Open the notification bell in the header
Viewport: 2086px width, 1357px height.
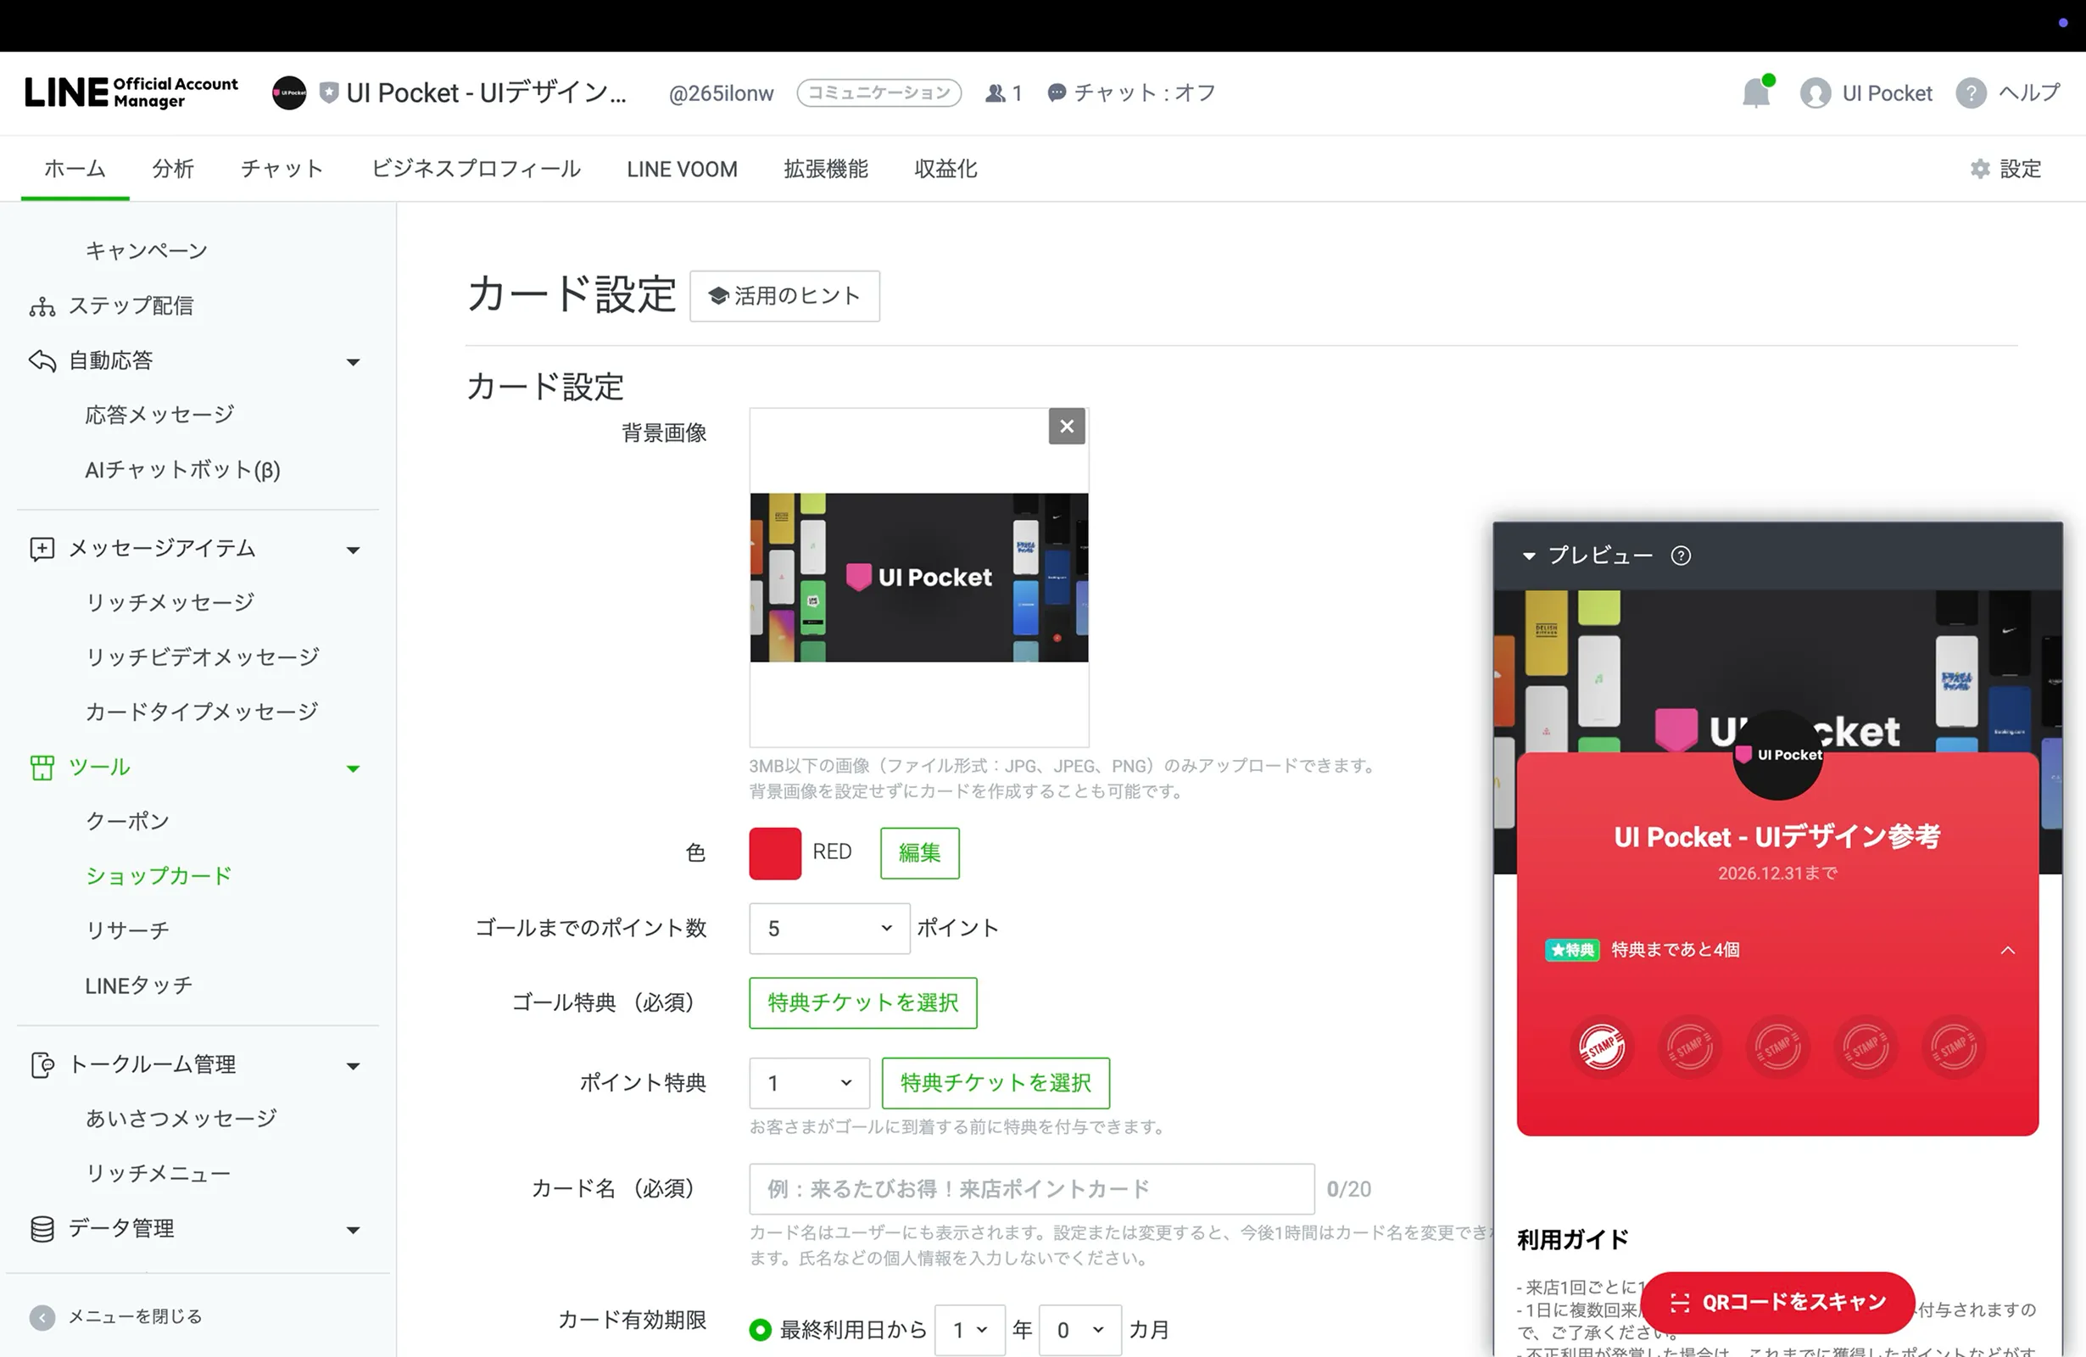pos(1756,92)
